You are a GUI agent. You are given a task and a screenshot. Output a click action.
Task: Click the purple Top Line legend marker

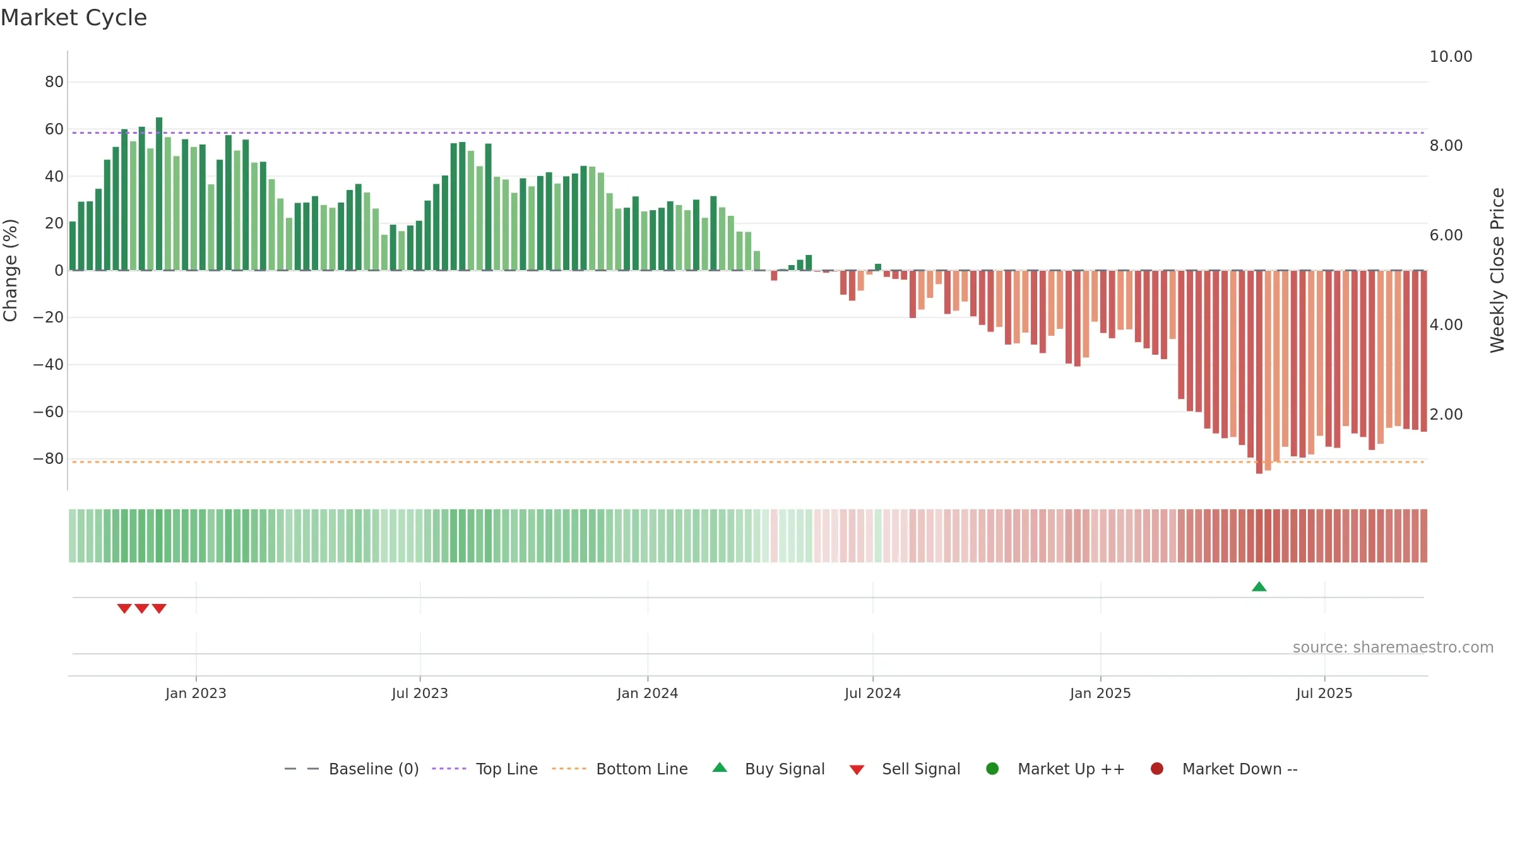coord(449,769)
